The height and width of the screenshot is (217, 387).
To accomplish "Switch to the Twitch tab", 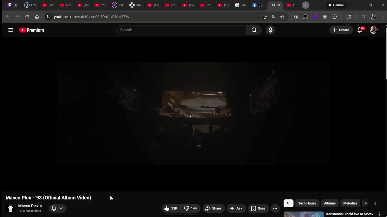I will pos(12,5).
